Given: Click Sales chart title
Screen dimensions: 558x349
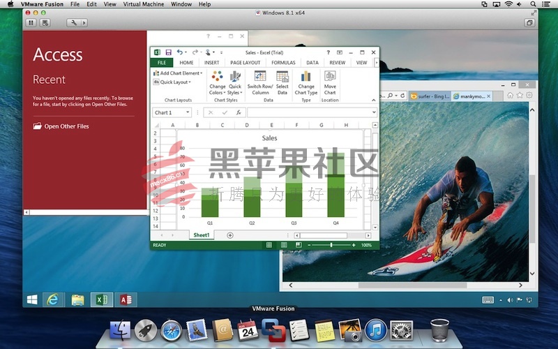Looking at the screenshot, I should point(269,138).
